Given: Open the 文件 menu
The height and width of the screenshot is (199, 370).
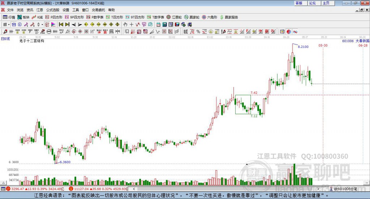Looking at the screenshot, I should pos(10,10).
